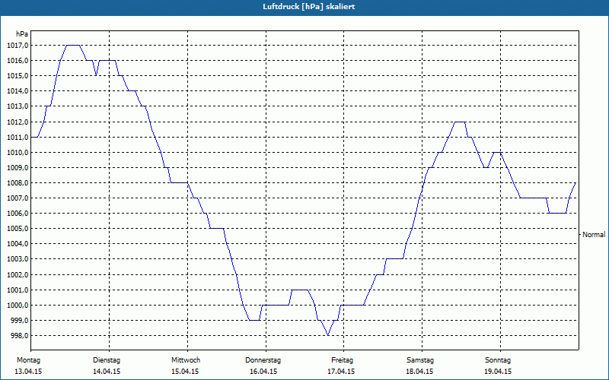Select the 1005,0 axis value
The image size is (609, 380).
click(x=18, y=229)
